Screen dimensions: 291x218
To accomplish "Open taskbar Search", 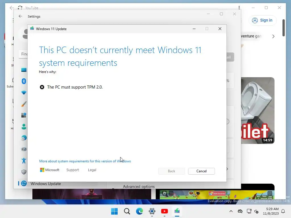I will point(127,211).
